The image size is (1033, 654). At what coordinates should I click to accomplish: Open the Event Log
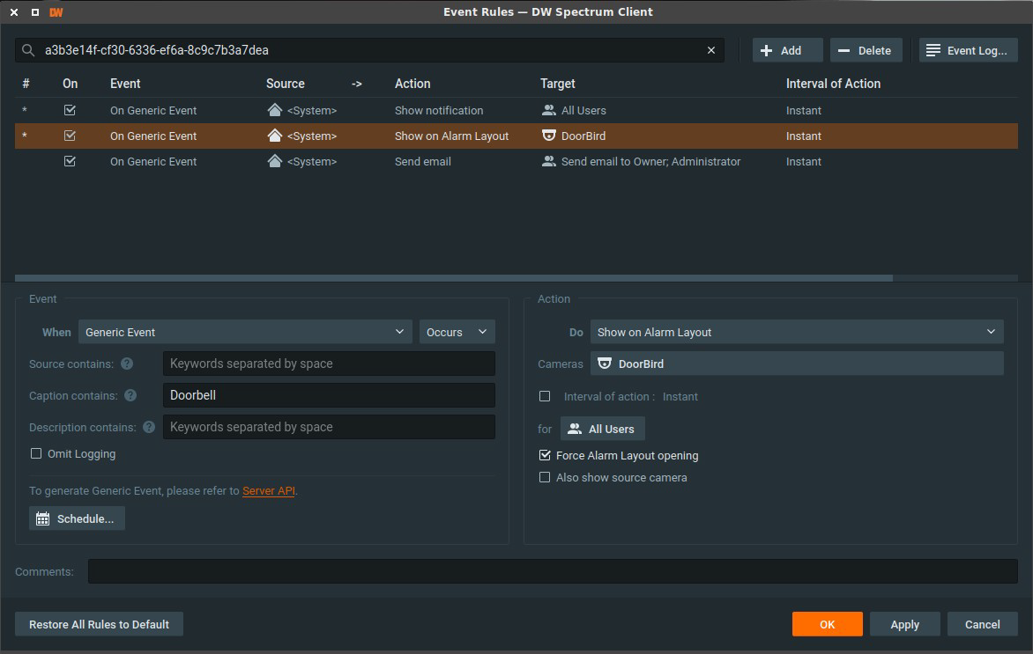tap(969, 51)
